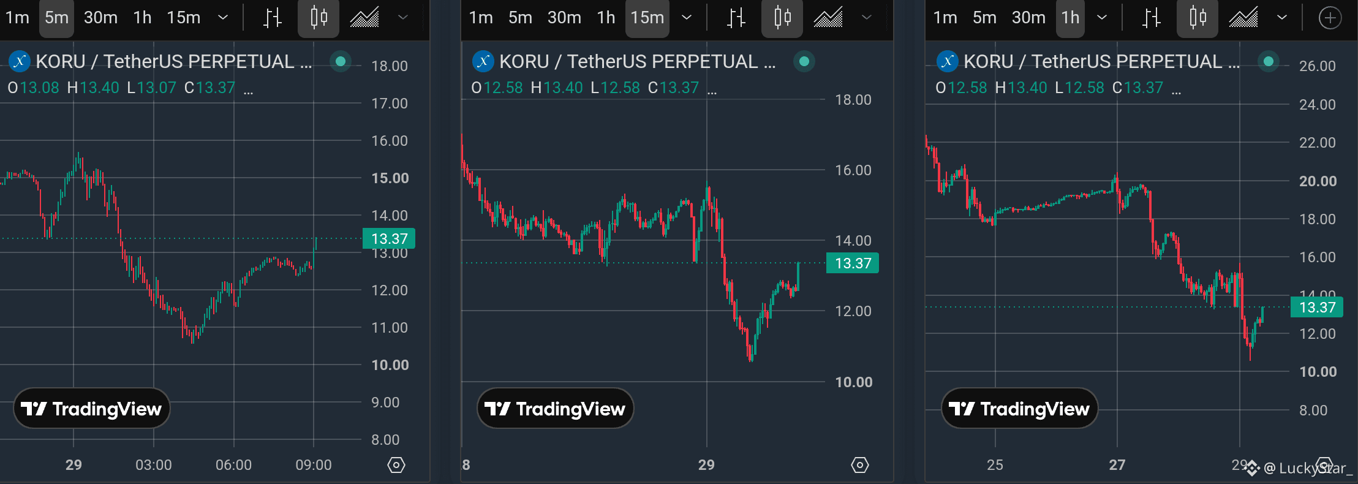Click 13.37 price label on middle chart
The height and width of the screenshot is (484, 1358).
(x=853, y=263)
